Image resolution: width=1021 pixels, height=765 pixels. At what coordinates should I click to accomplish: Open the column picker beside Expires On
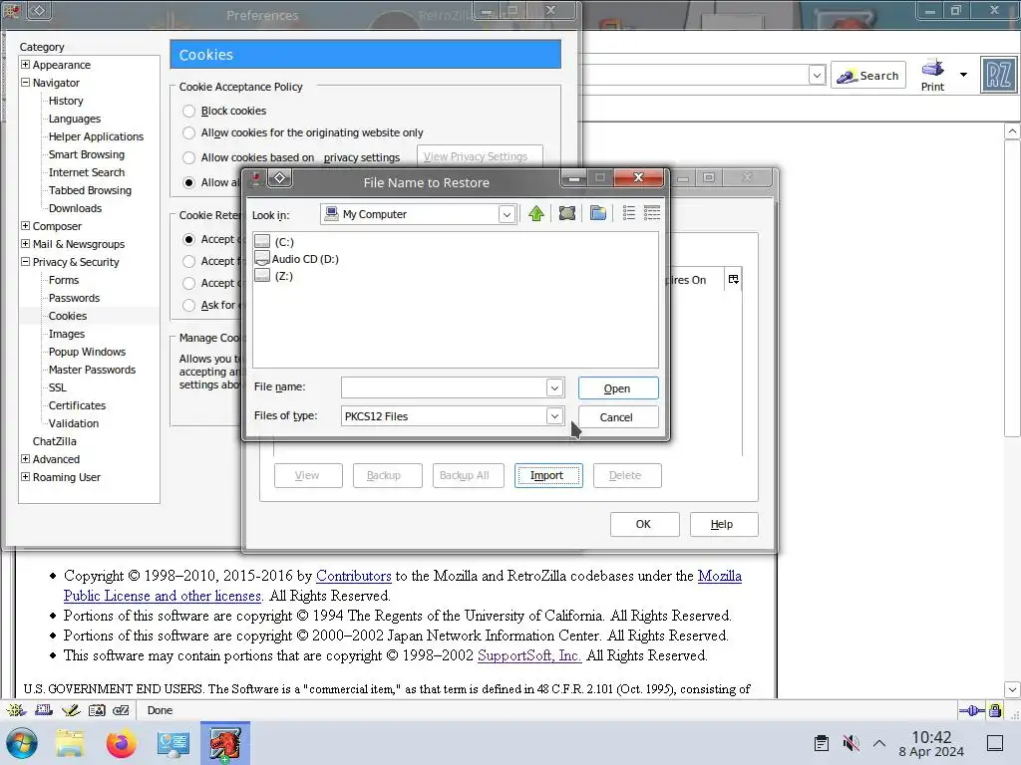click(733, 280)
